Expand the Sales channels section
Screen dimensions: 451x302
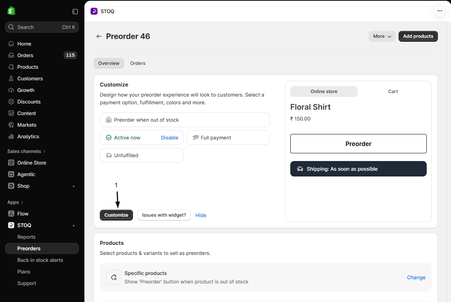(26, 151)
